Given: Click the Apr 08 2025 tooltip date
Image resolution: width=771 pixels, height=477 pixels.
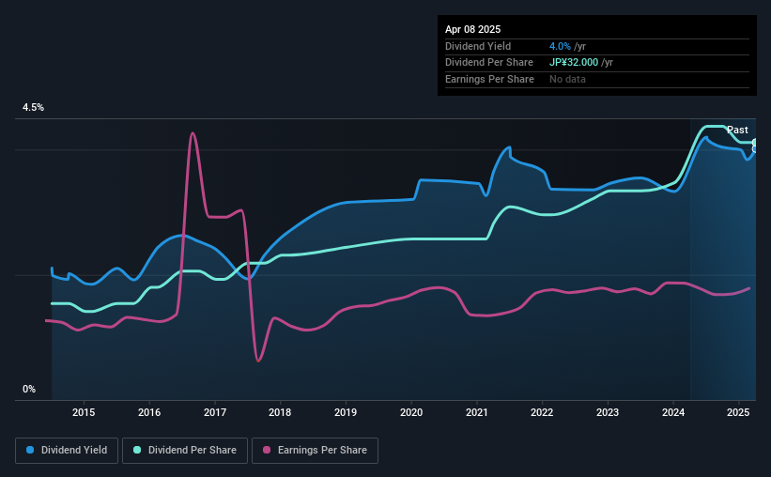Looking at the screenshot, I should 473,29.
